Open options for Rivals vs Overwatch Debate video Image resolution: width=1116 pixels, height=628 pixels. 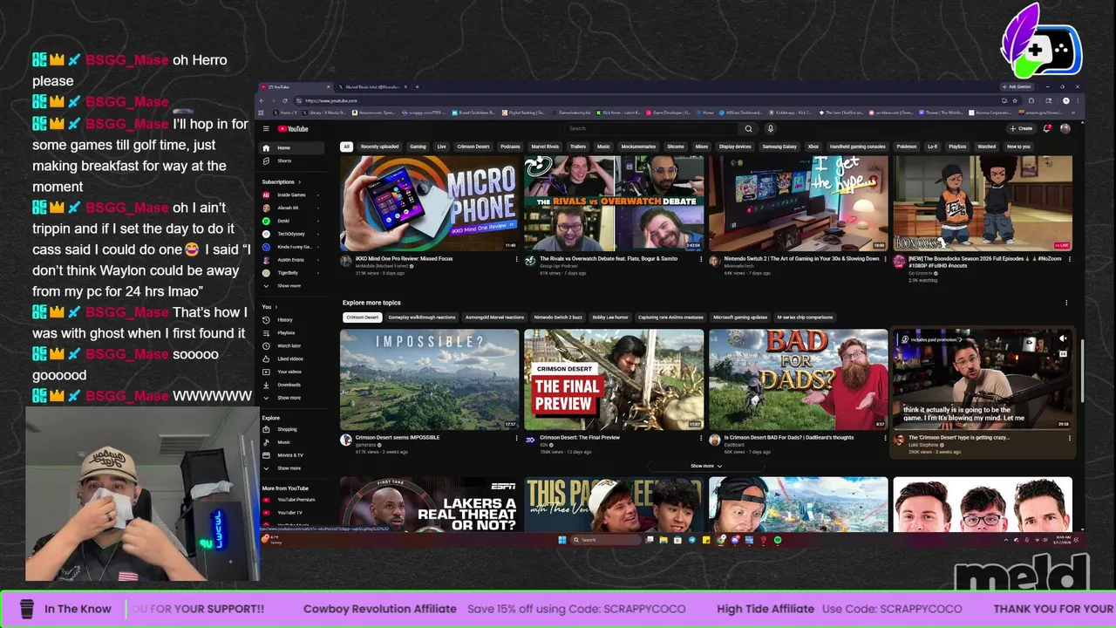[x=701, y=259]
